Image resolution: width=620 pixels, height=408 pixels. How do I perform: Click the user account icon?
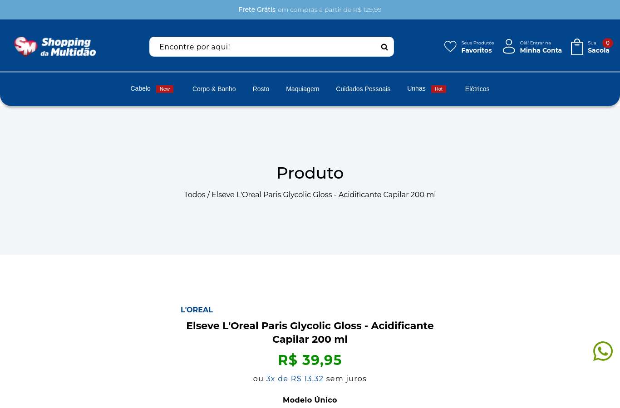(509, 46)
